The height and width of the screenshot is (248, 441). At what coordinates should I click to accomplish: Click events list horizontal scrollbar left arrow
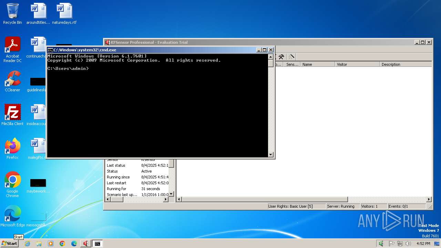(x=179, y=199)
